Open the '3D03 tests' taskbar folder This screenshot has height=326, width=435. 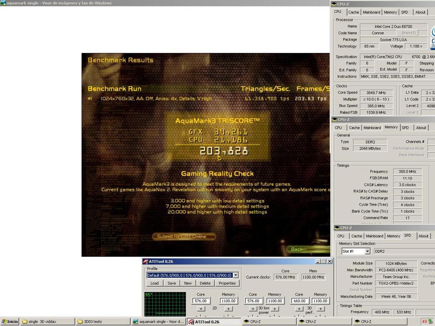103,322
